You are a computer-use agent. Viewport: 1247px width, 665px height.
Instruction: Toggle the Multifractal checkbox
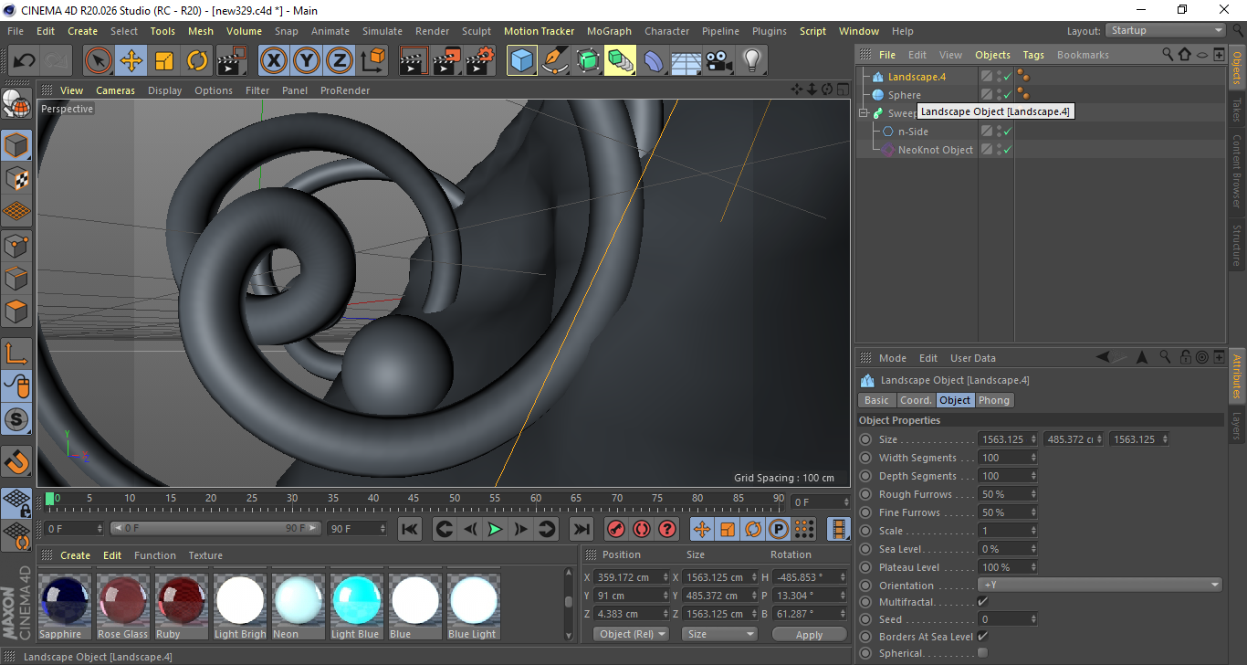[x=982, y=601]
